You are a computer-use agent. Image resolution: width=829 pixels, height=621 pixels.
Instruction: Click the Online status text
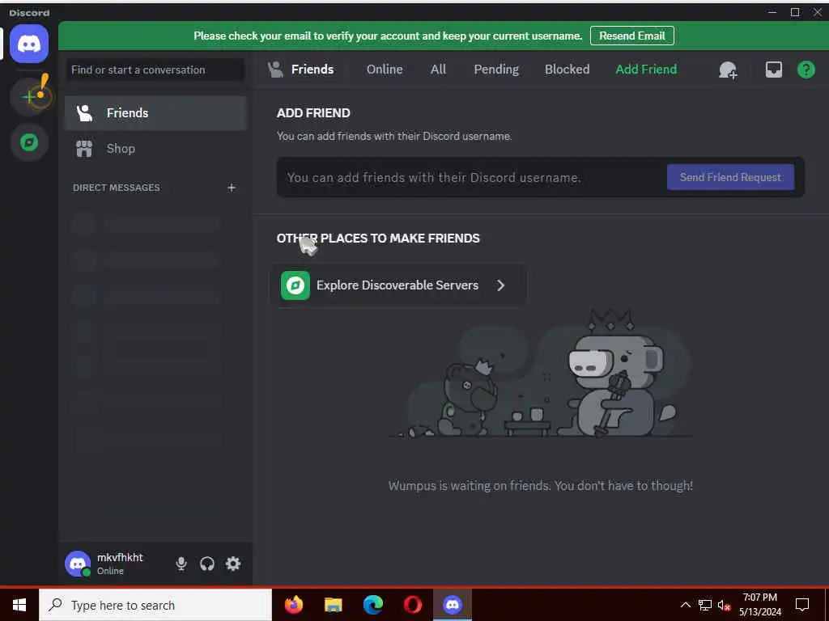[x=110, y=571]
